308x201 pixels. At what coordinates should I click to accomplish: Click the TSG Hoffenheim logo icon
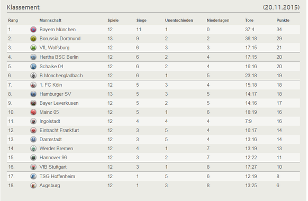point(33,176)
